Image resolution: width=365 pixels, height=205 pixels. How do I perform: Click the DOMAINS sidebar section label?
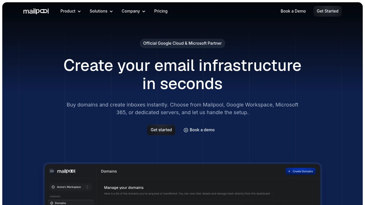(x=55, y=196)
